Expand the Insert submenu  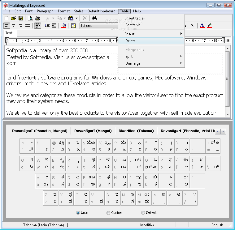pos(151,34)
